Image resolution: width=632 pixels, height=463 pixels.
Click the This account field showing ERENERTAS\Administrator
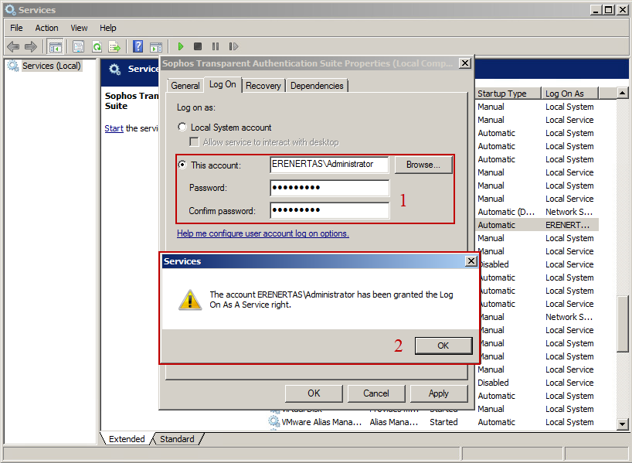click(x=329, y=165)
